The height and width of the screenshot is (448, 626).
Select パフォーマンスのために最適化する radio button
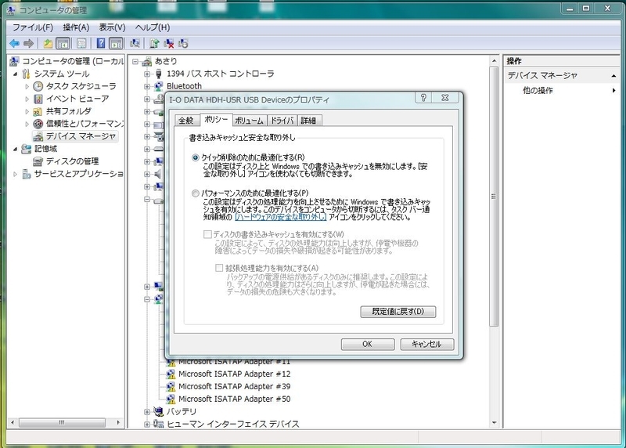195,193
